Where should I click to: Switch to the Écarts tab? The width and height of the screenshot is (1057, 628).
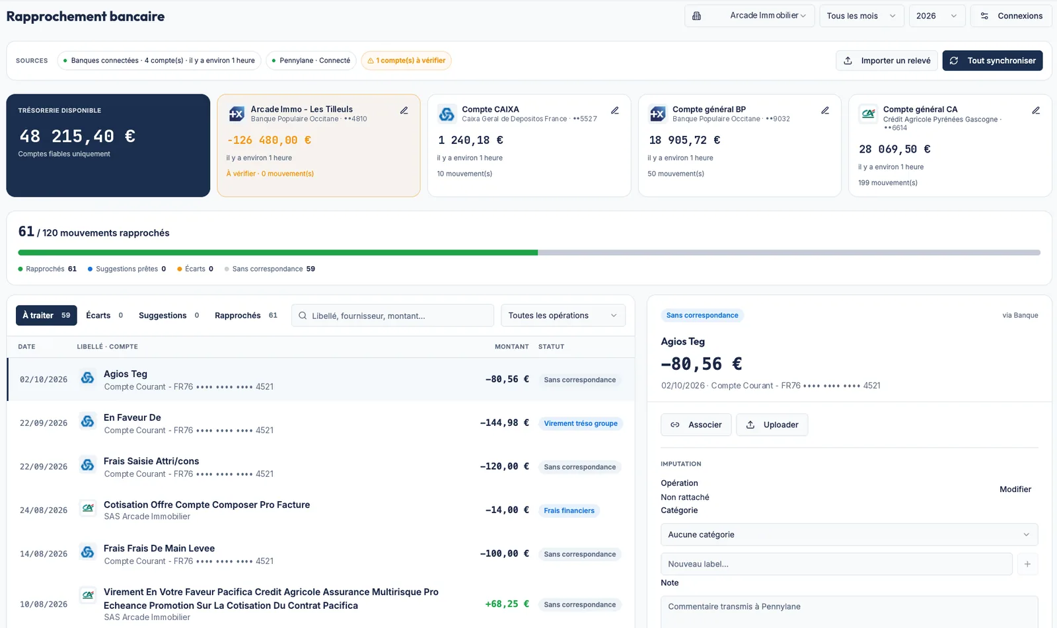[x=104, y=316]
